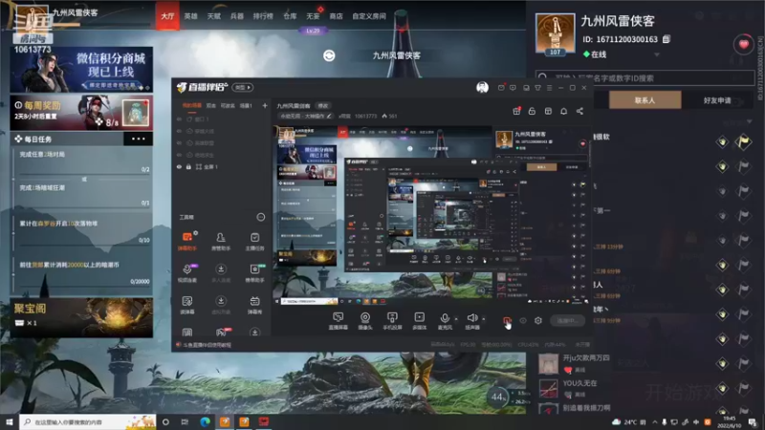Switch to the 大厅 tab
765x430 pixels.
pos(167,16)
